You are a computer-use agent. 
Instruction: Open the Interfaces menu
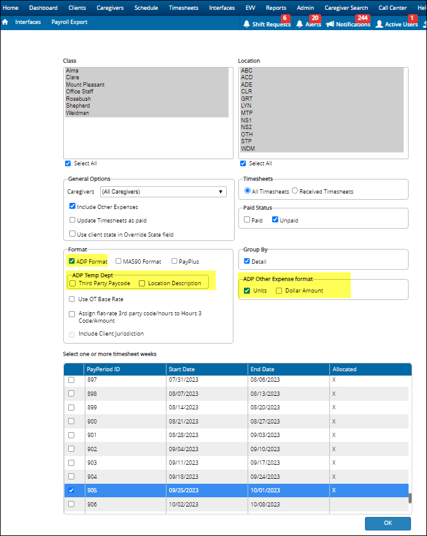coord(222,7)
